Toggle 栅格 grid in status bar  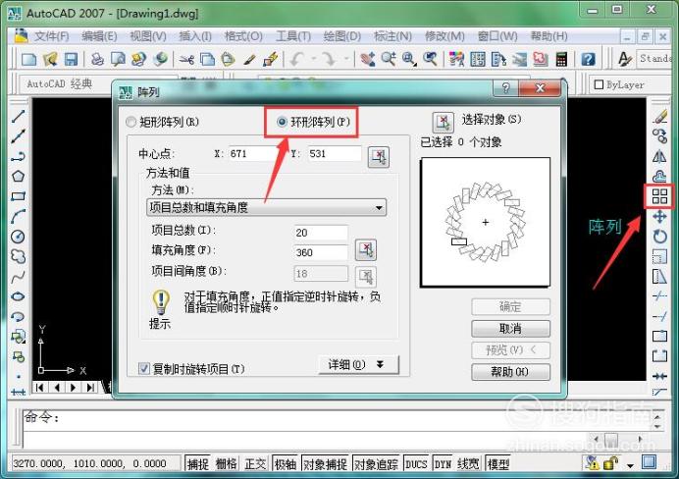click(x=226, y=464)
